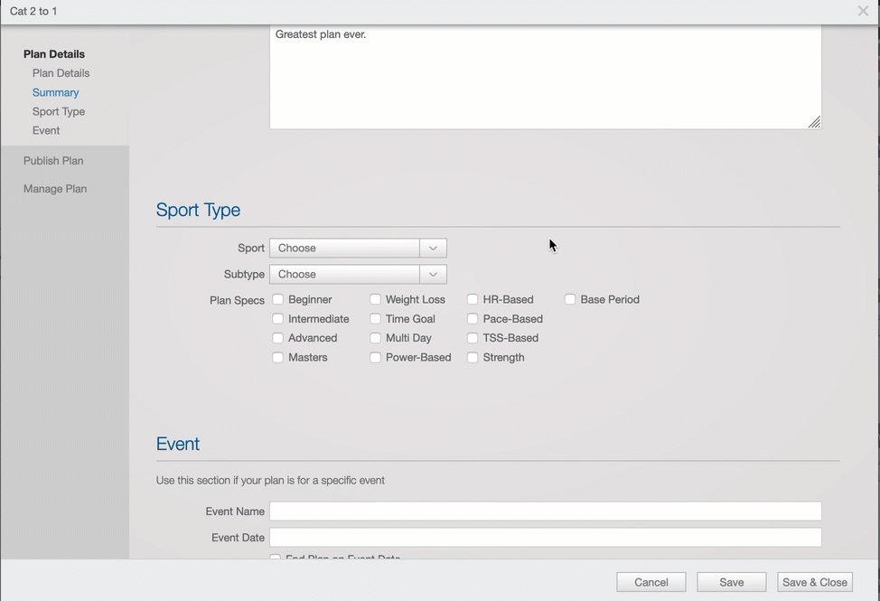Viewport: 880px width, 601px height.
Task: Click the Cancel button
Action: 651,583
